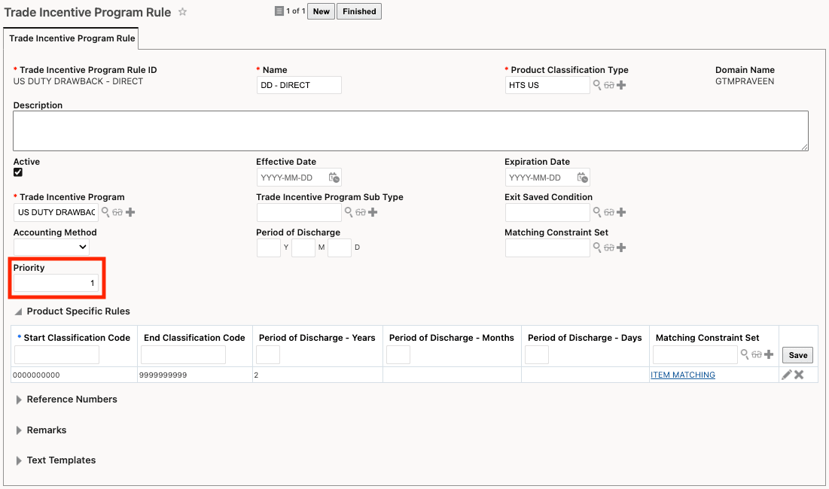Image resolution: width=829 pixels, height=489 pixels.
Task: View Trade Incentive Program Sub Type details
Action: (361, 212)
